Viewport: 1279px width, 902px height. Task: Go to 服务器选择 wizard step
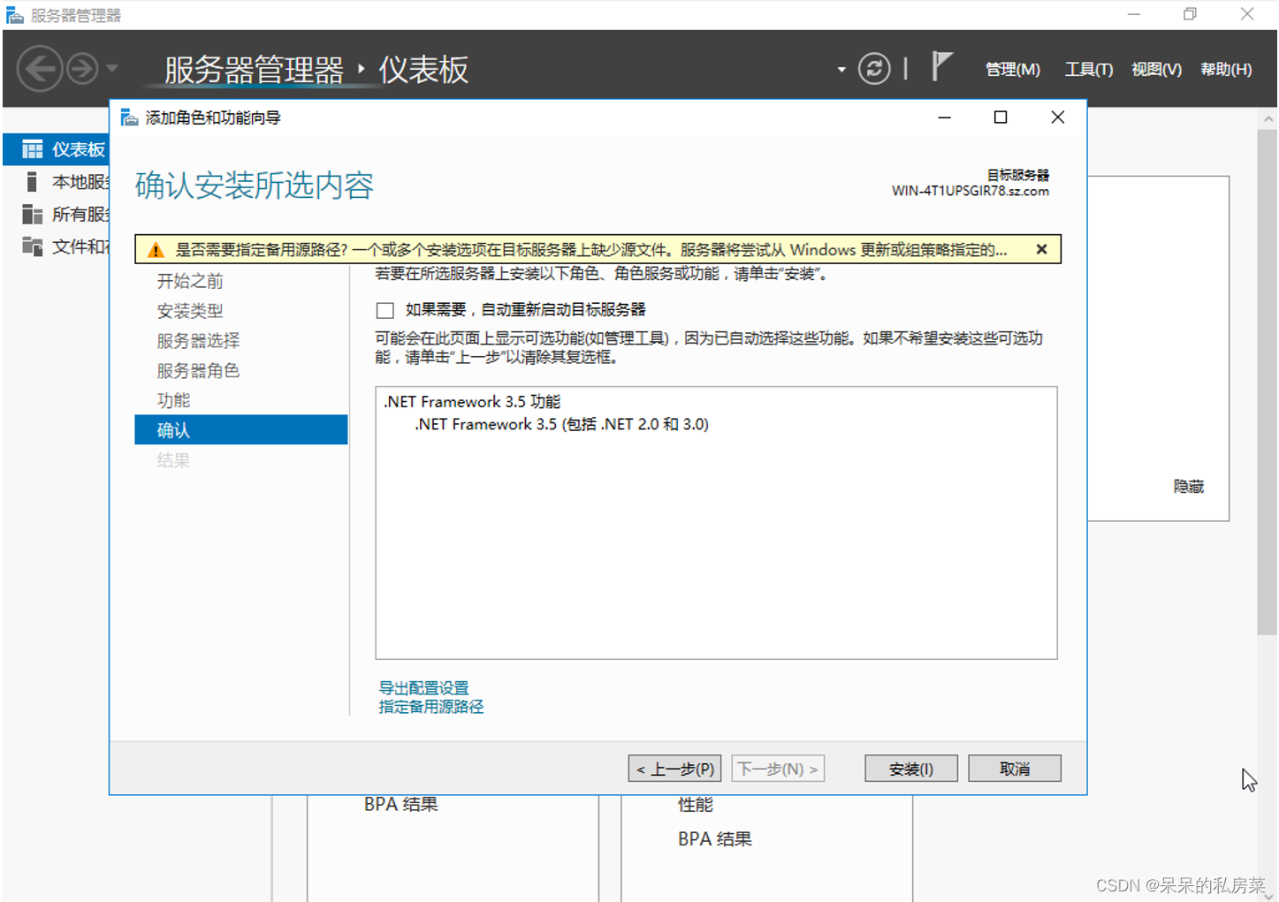point(198,341)
